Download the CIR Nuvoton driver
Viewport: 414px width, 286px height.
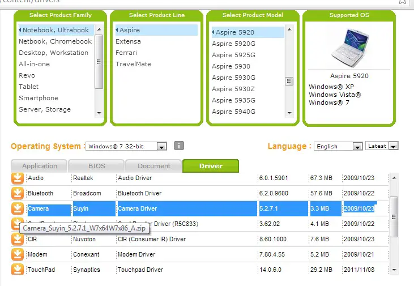pyautogui.click(x=18, y=239)
